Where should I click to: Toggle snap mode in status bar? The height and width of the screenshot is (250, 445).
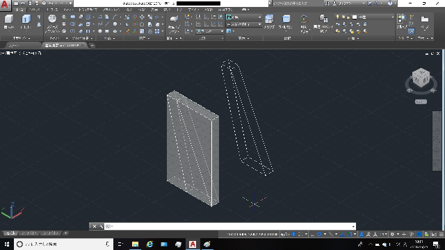[x=300, y=234]
